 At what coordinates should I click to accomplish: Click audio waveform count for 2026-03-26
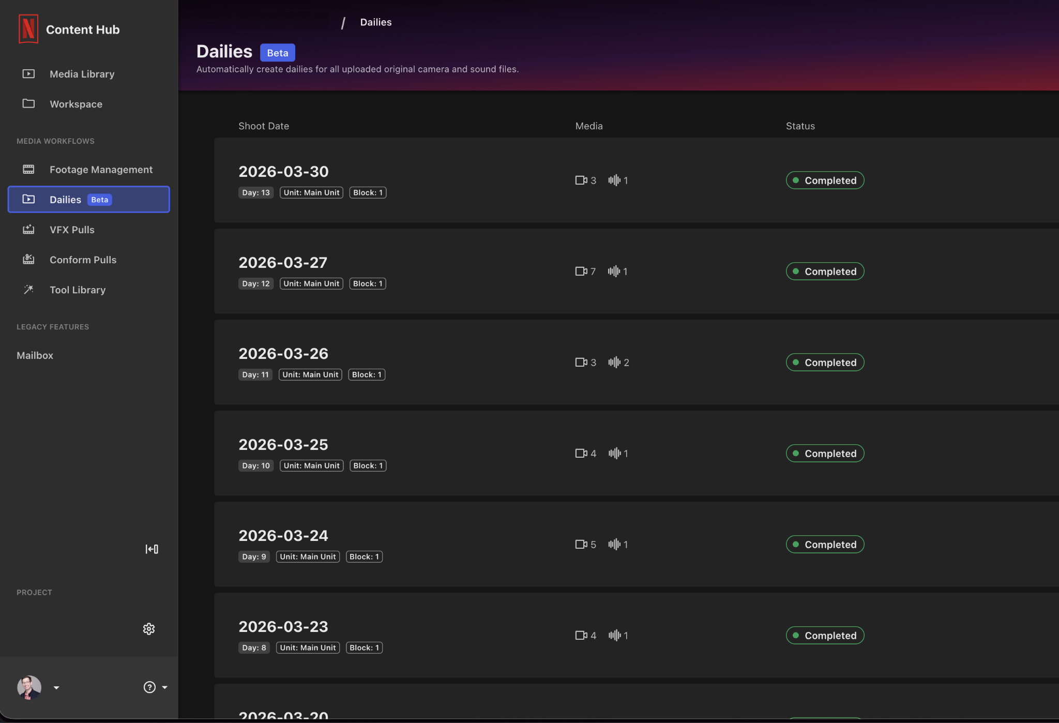(x=618, y=363)
